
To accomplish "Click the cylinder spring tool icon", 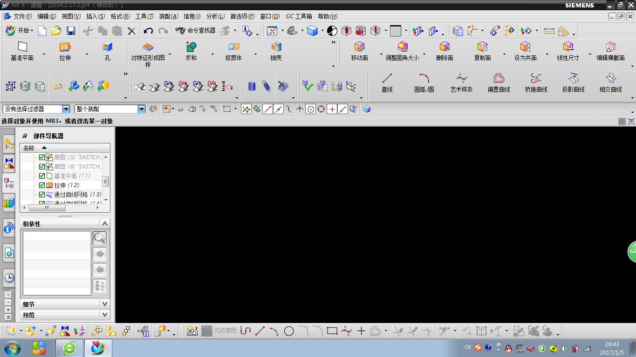I will tap(252, 86).
